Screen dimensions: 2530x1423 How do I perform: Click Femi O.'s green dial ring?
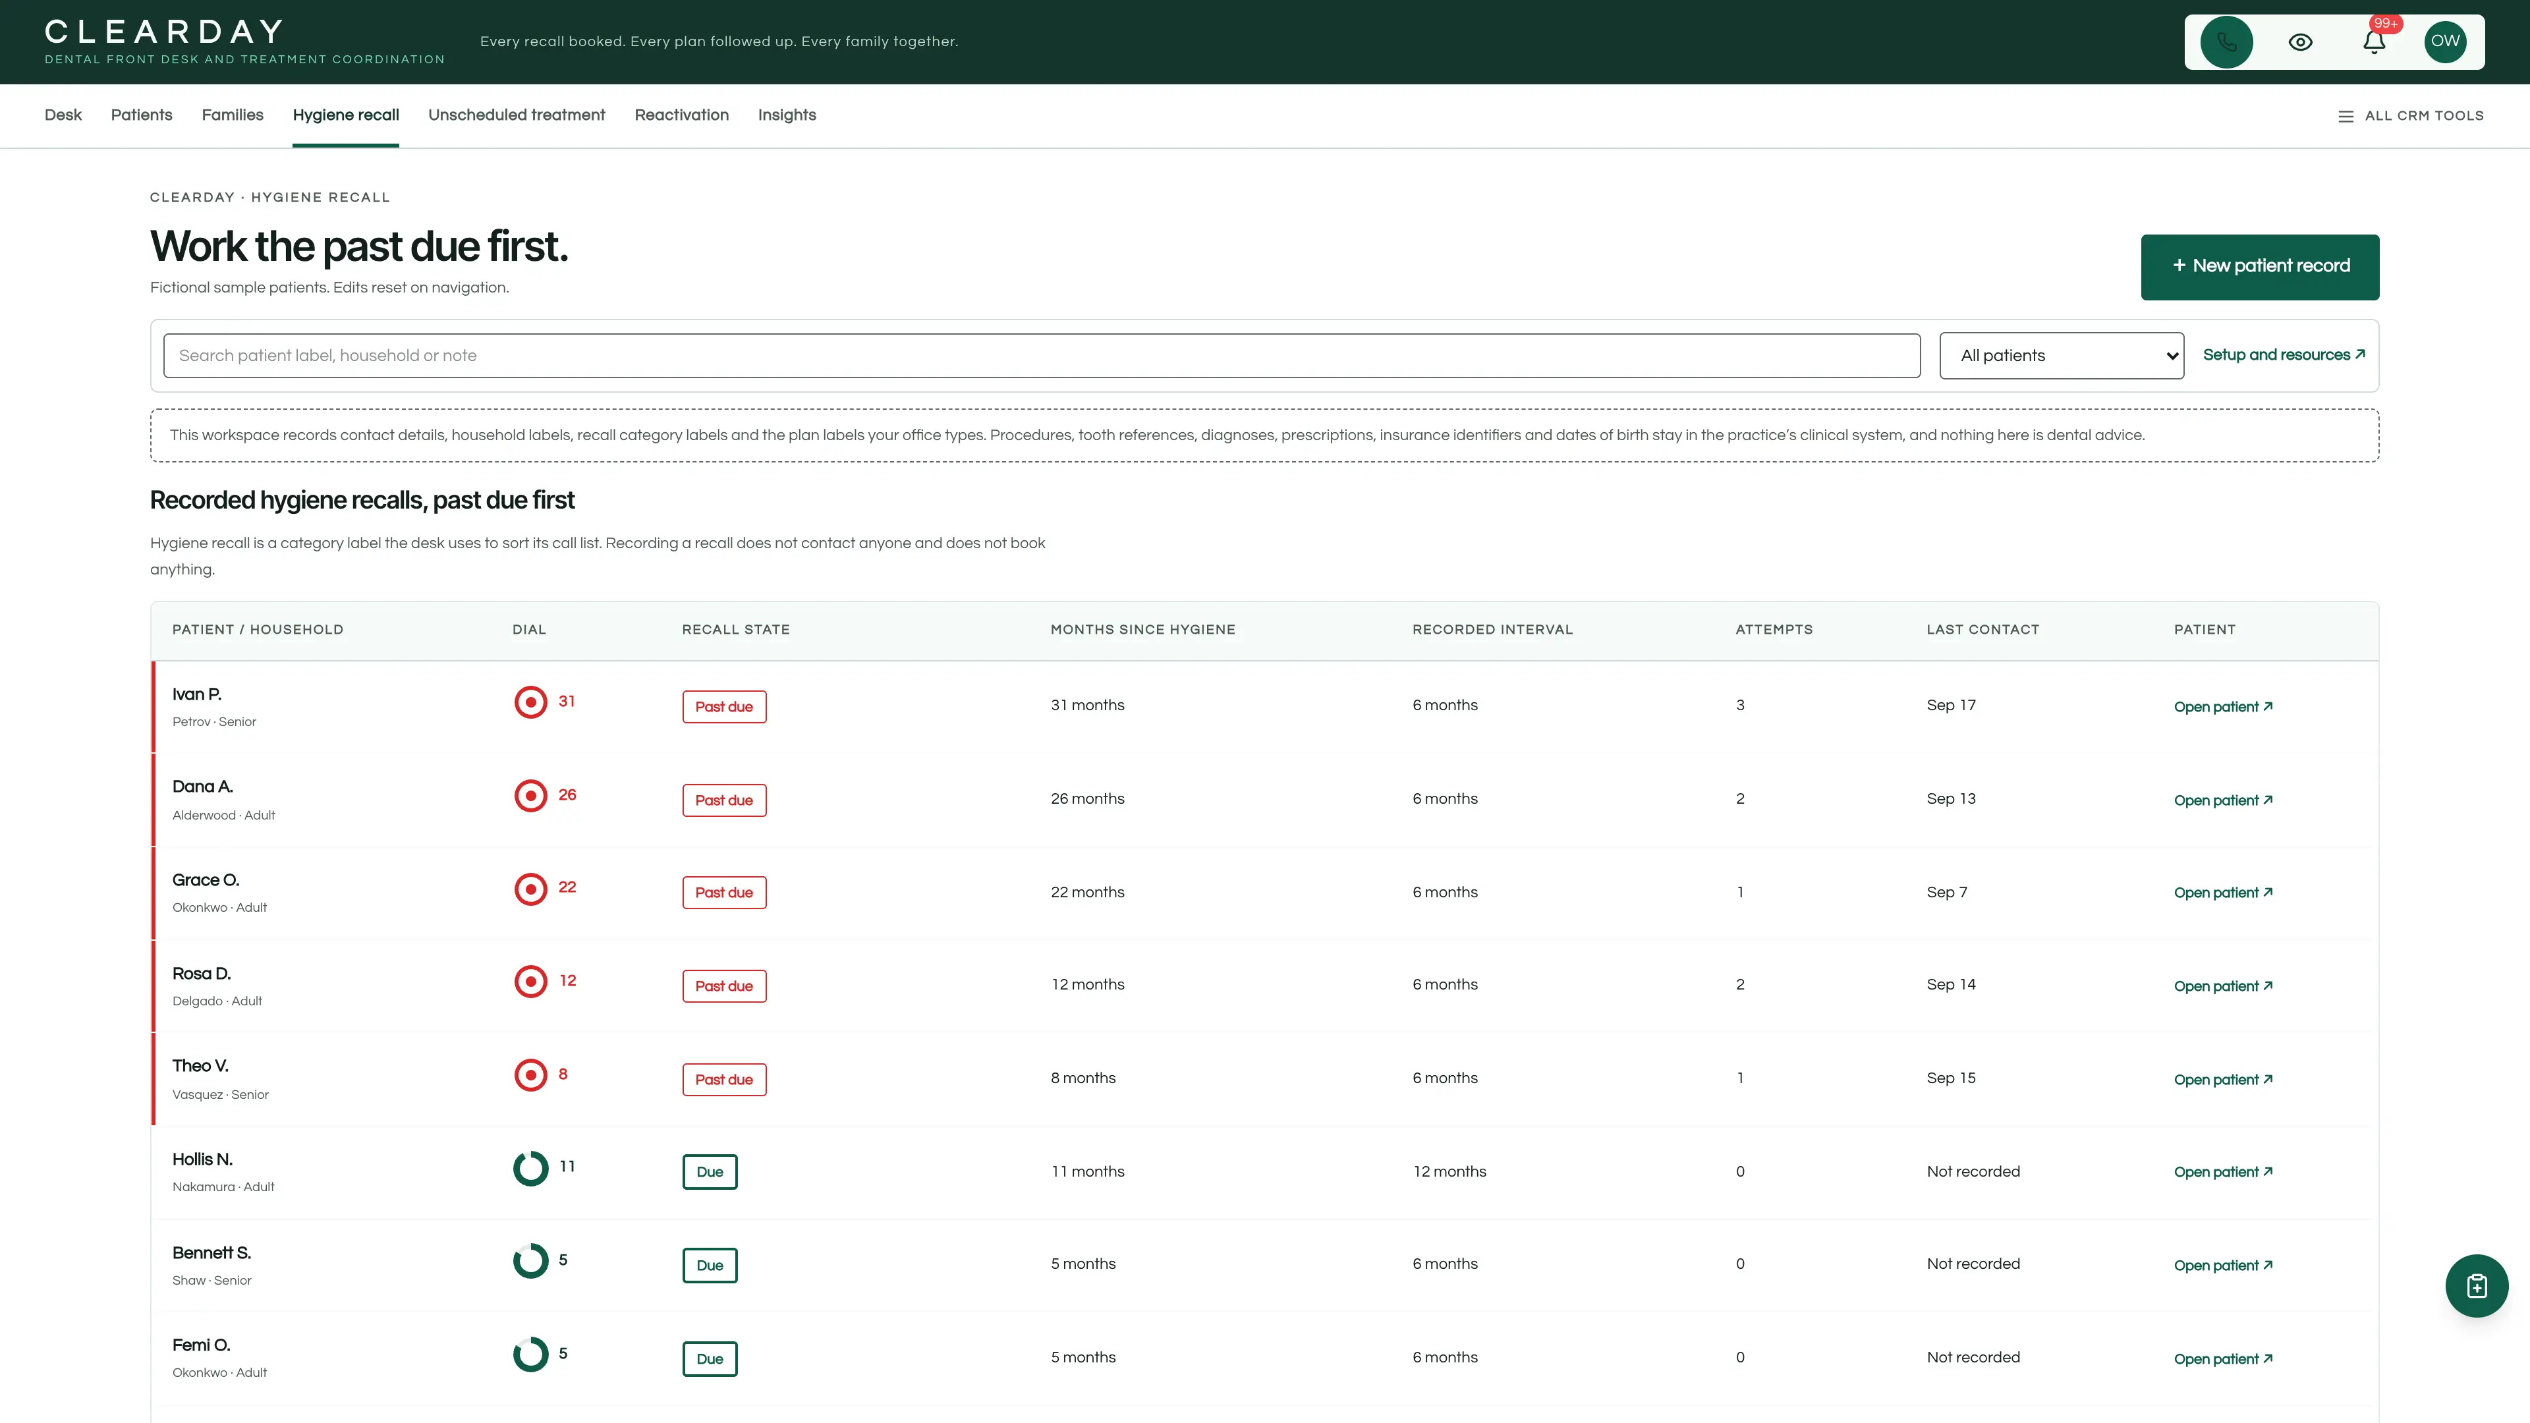click(530, 1354)
